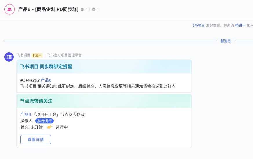Click the pointing hand emoji in status line
This screenshot has height=159, width=253.
(x=50, y=127)
